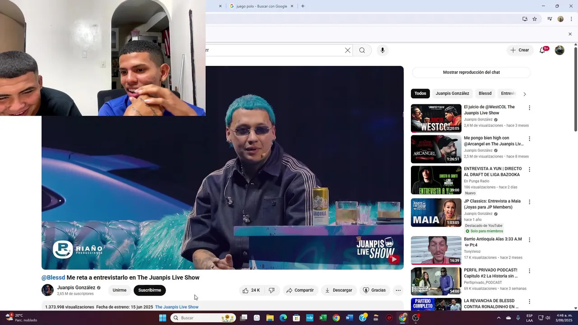Open Microsoft Edge from taskbar
Viewport: 578px width, 325px height.
coord(283,318)
